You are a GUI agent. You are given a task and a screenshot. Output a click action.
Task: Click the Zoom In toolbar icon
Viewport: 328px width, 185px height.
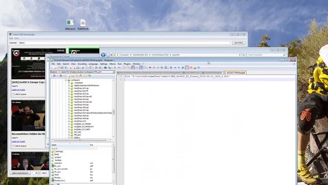(115, 67)
